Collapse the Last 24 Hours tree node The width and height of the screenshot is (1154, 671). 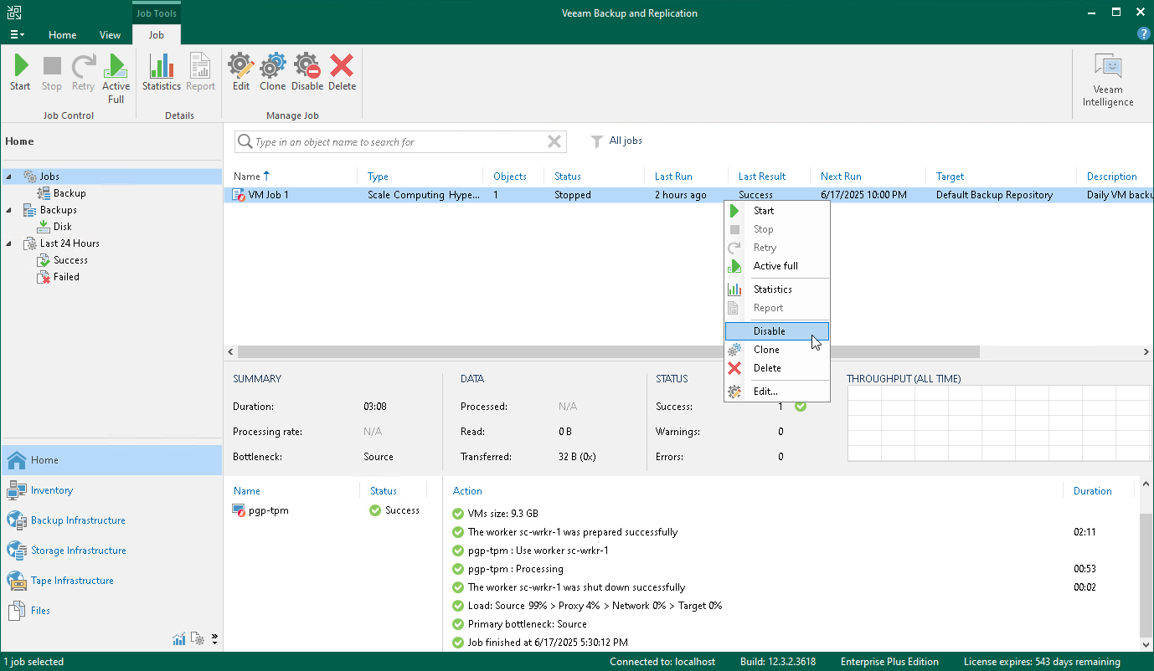point(8,243)
